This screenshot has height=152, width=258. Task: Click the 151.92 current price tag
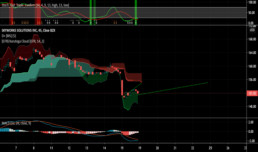252,93
